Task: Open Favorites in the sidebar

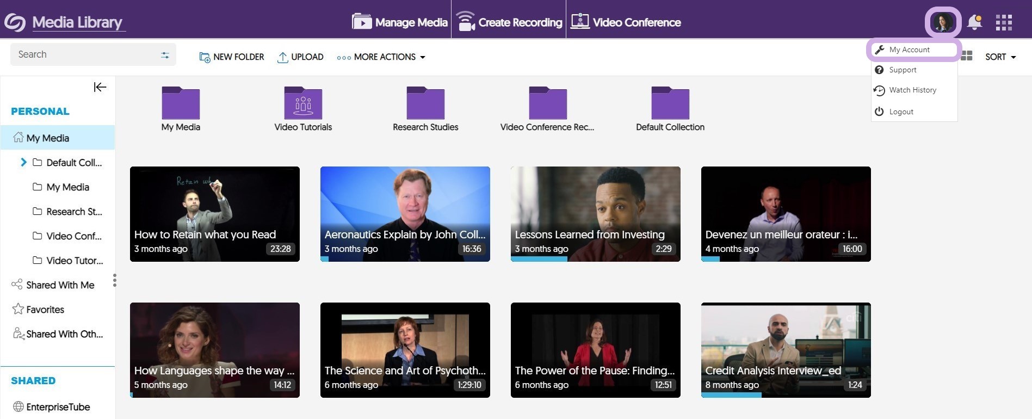Action: point(45,310)
